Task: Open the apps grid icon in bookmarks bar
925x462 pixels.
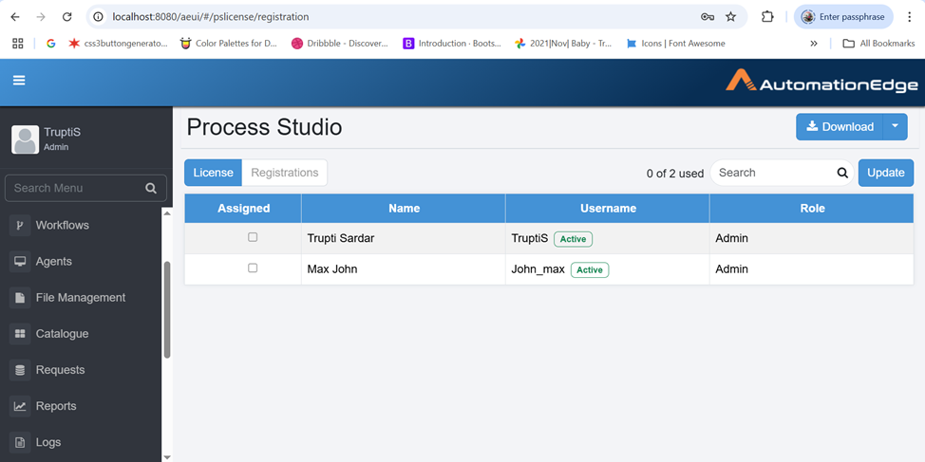Action: pos(18,43)
